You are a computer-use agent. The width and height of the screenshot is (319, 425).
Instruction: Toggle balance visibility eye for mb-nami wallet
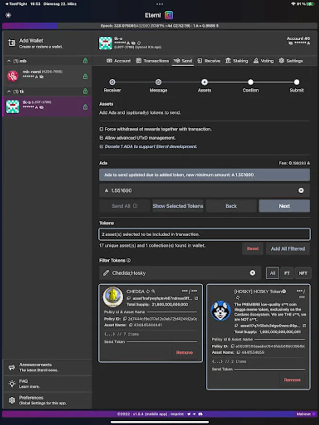(x=42, y=77)
